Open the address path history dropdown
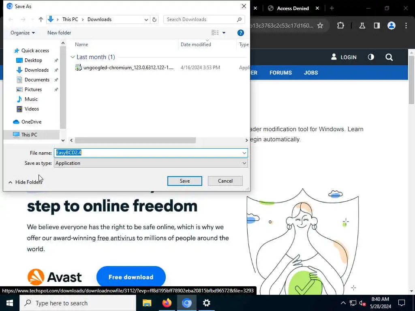The image size is (415, 311). tap(146, 19)
